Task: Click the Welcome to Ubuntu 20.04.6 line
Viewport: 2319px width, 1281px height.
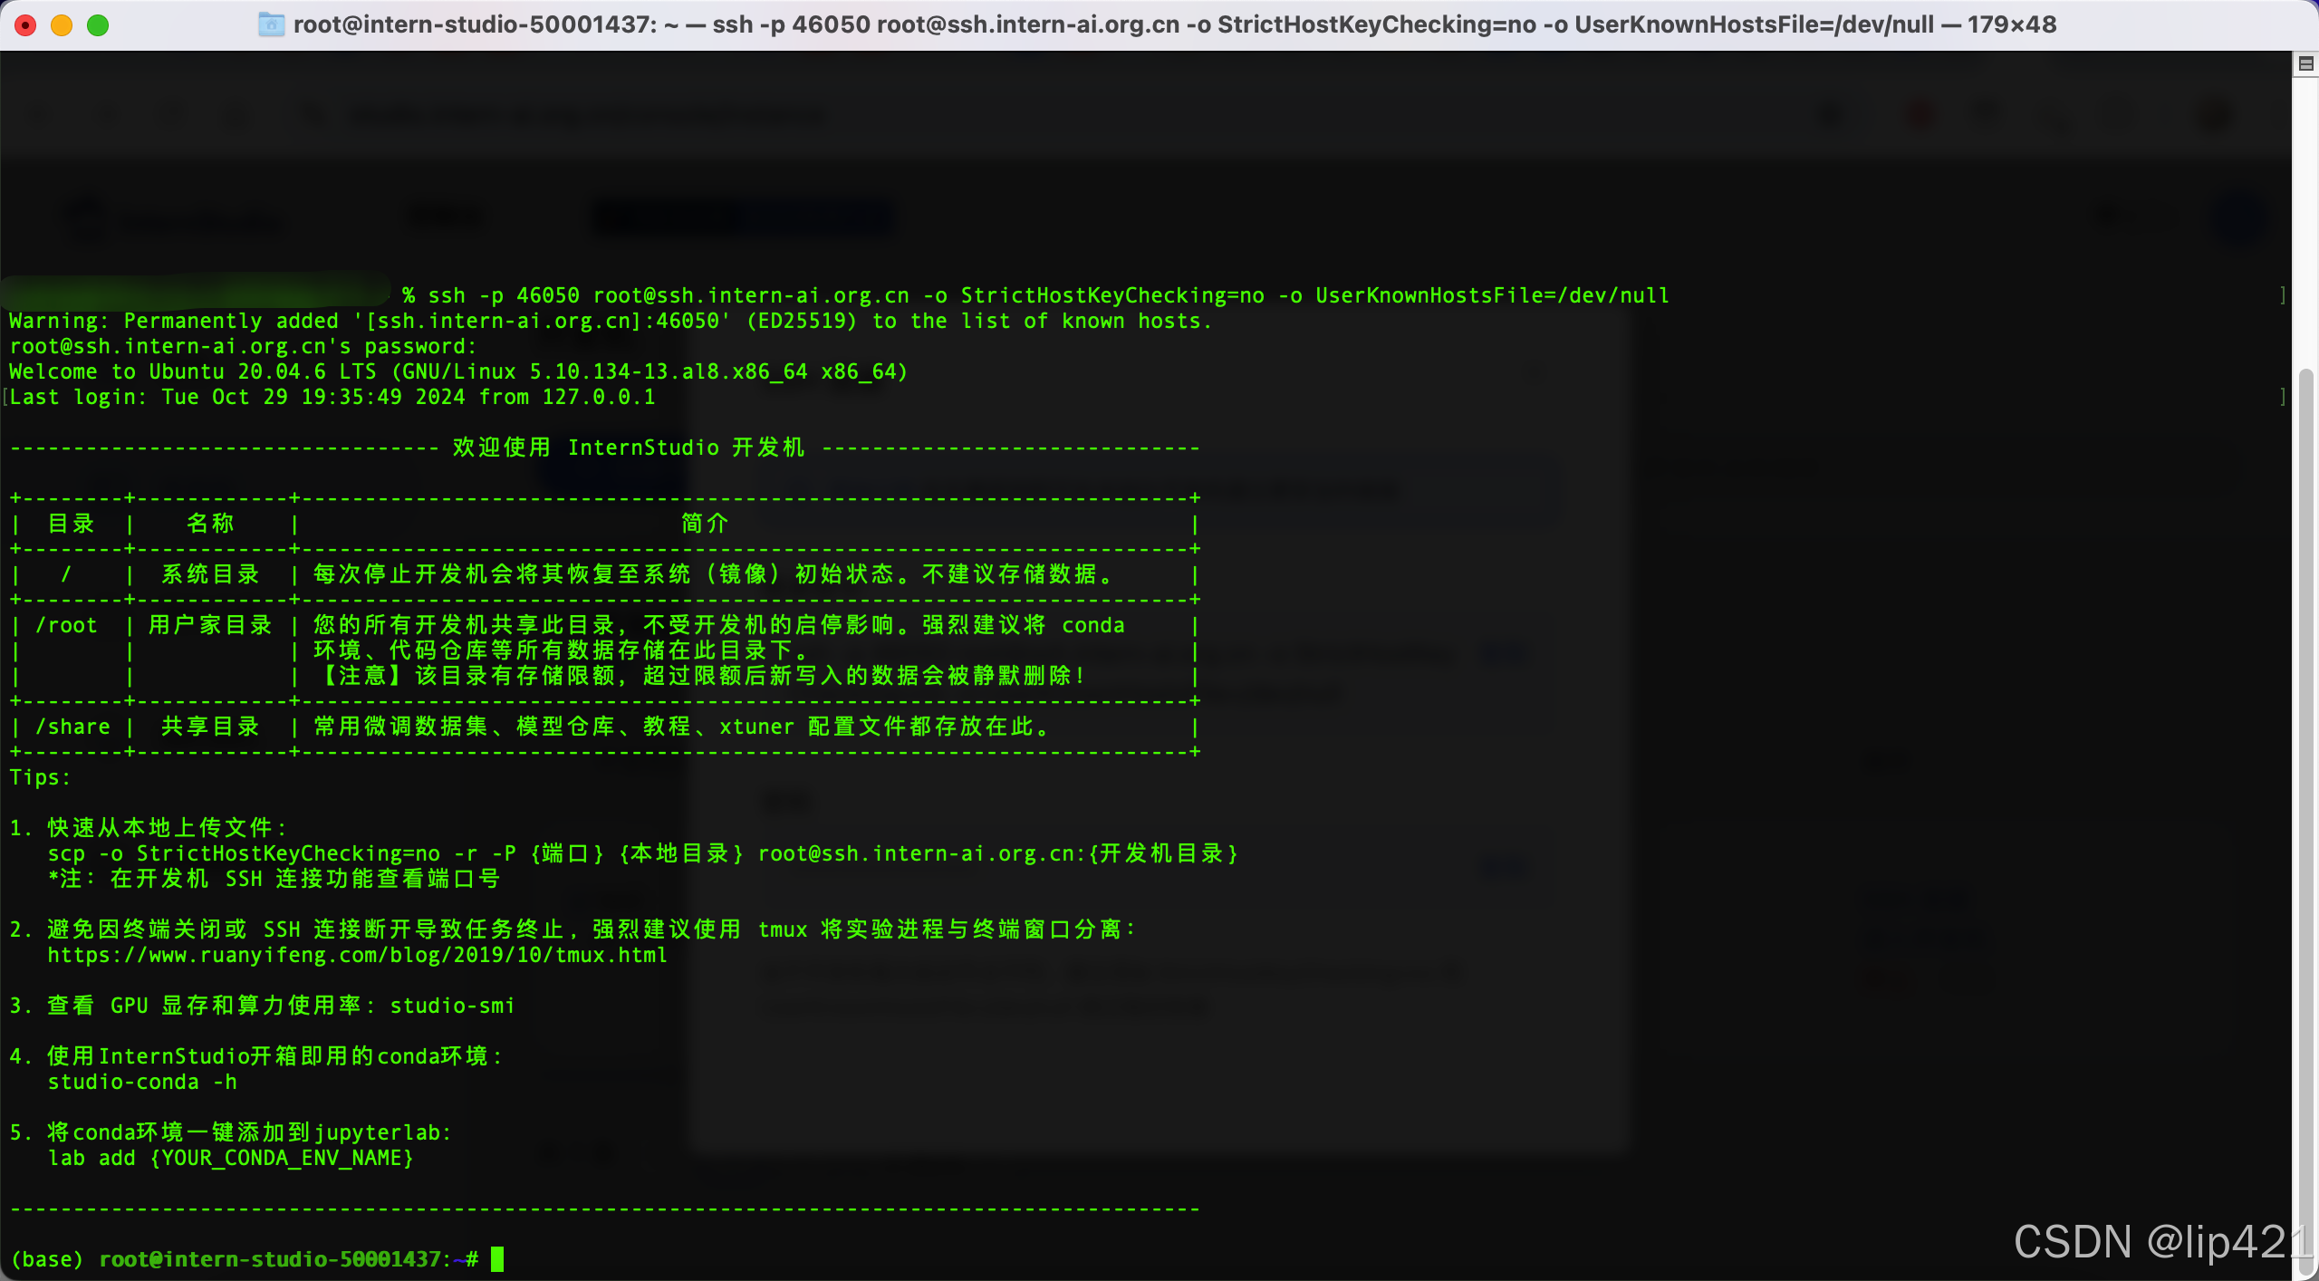Action: tap(457, 371)
